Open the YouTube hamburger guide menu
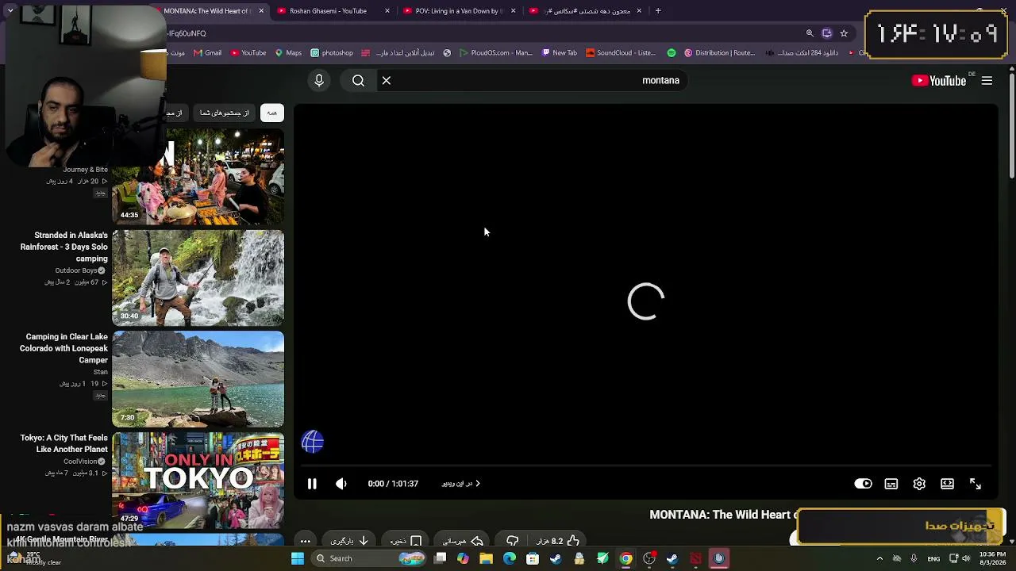This screenshot has width=1016, height=571. pyautogui.click(x=987, y=80)
